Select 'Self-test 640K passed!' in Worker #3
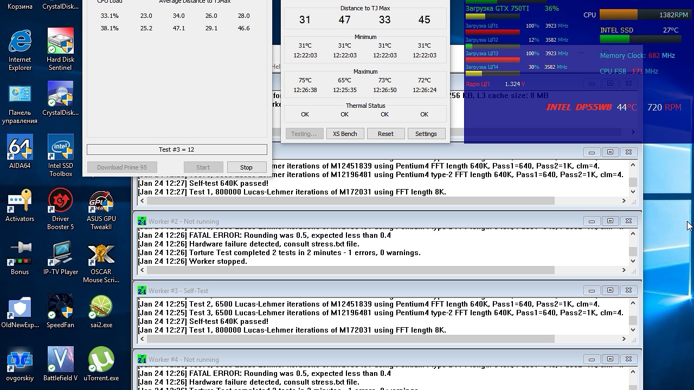The height and width of the screenshot is (390, 694). (203, 321)
